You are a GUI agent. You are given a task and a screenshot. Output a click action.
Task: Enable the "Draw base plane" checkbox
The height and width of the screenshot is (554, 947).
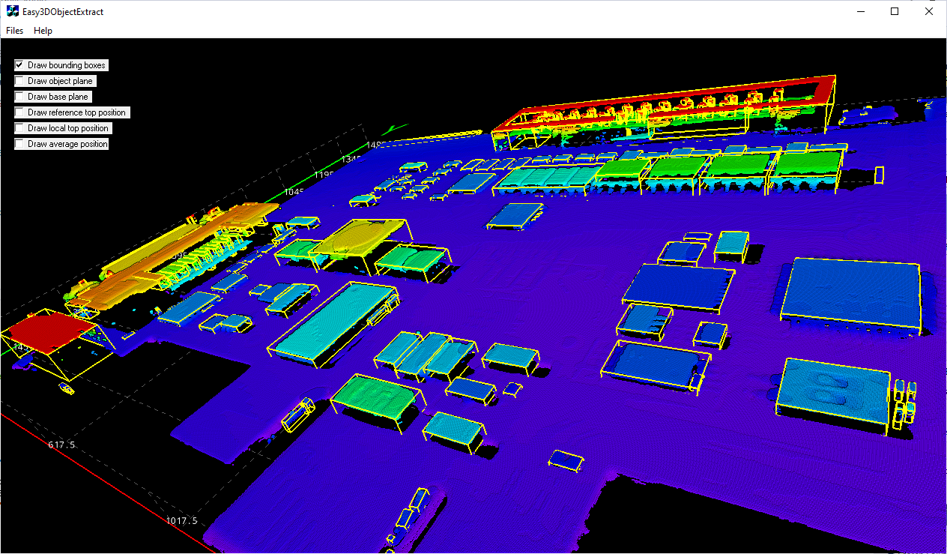(x=19, y=97)
